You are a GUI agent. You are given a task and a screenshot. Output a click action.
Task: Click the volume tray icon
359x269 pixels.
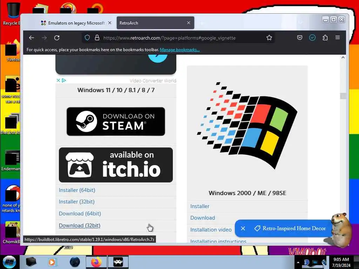click(x=324, y=262)
